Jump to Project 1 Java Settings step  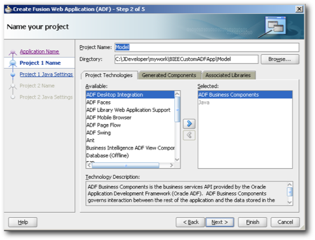[x=46, y=74]
